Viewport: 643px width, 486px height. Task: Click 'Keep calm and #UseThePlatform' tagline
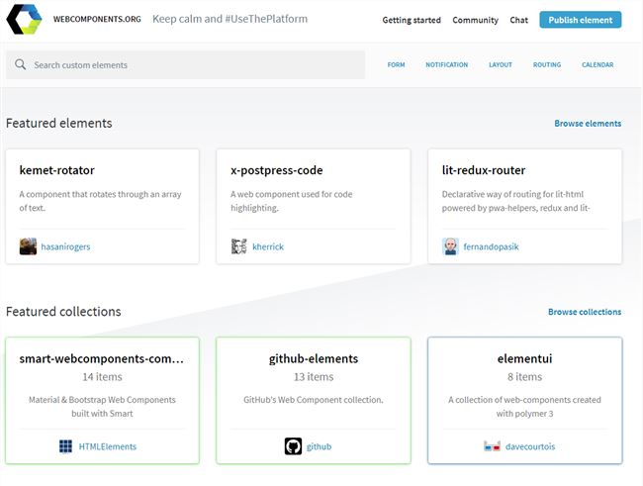click(230, 19)
